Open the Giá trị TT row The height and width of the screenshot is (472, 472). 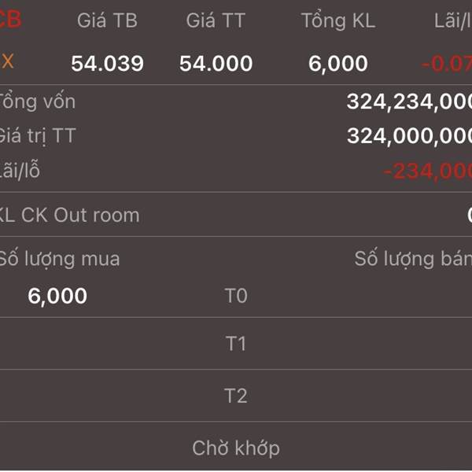236,136
